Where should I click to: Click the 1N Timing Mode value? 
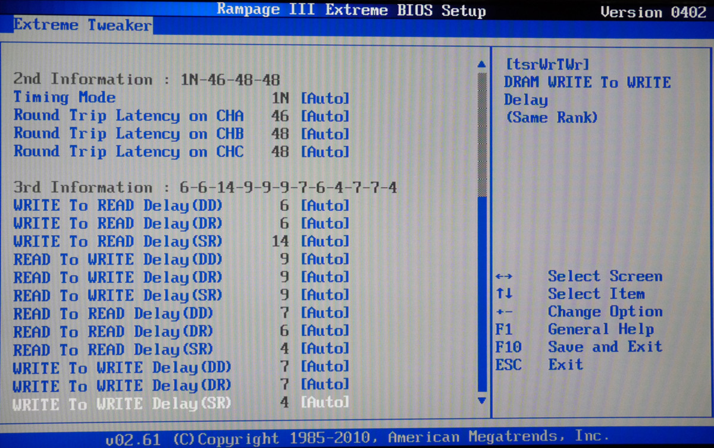(x=280, y=98)
